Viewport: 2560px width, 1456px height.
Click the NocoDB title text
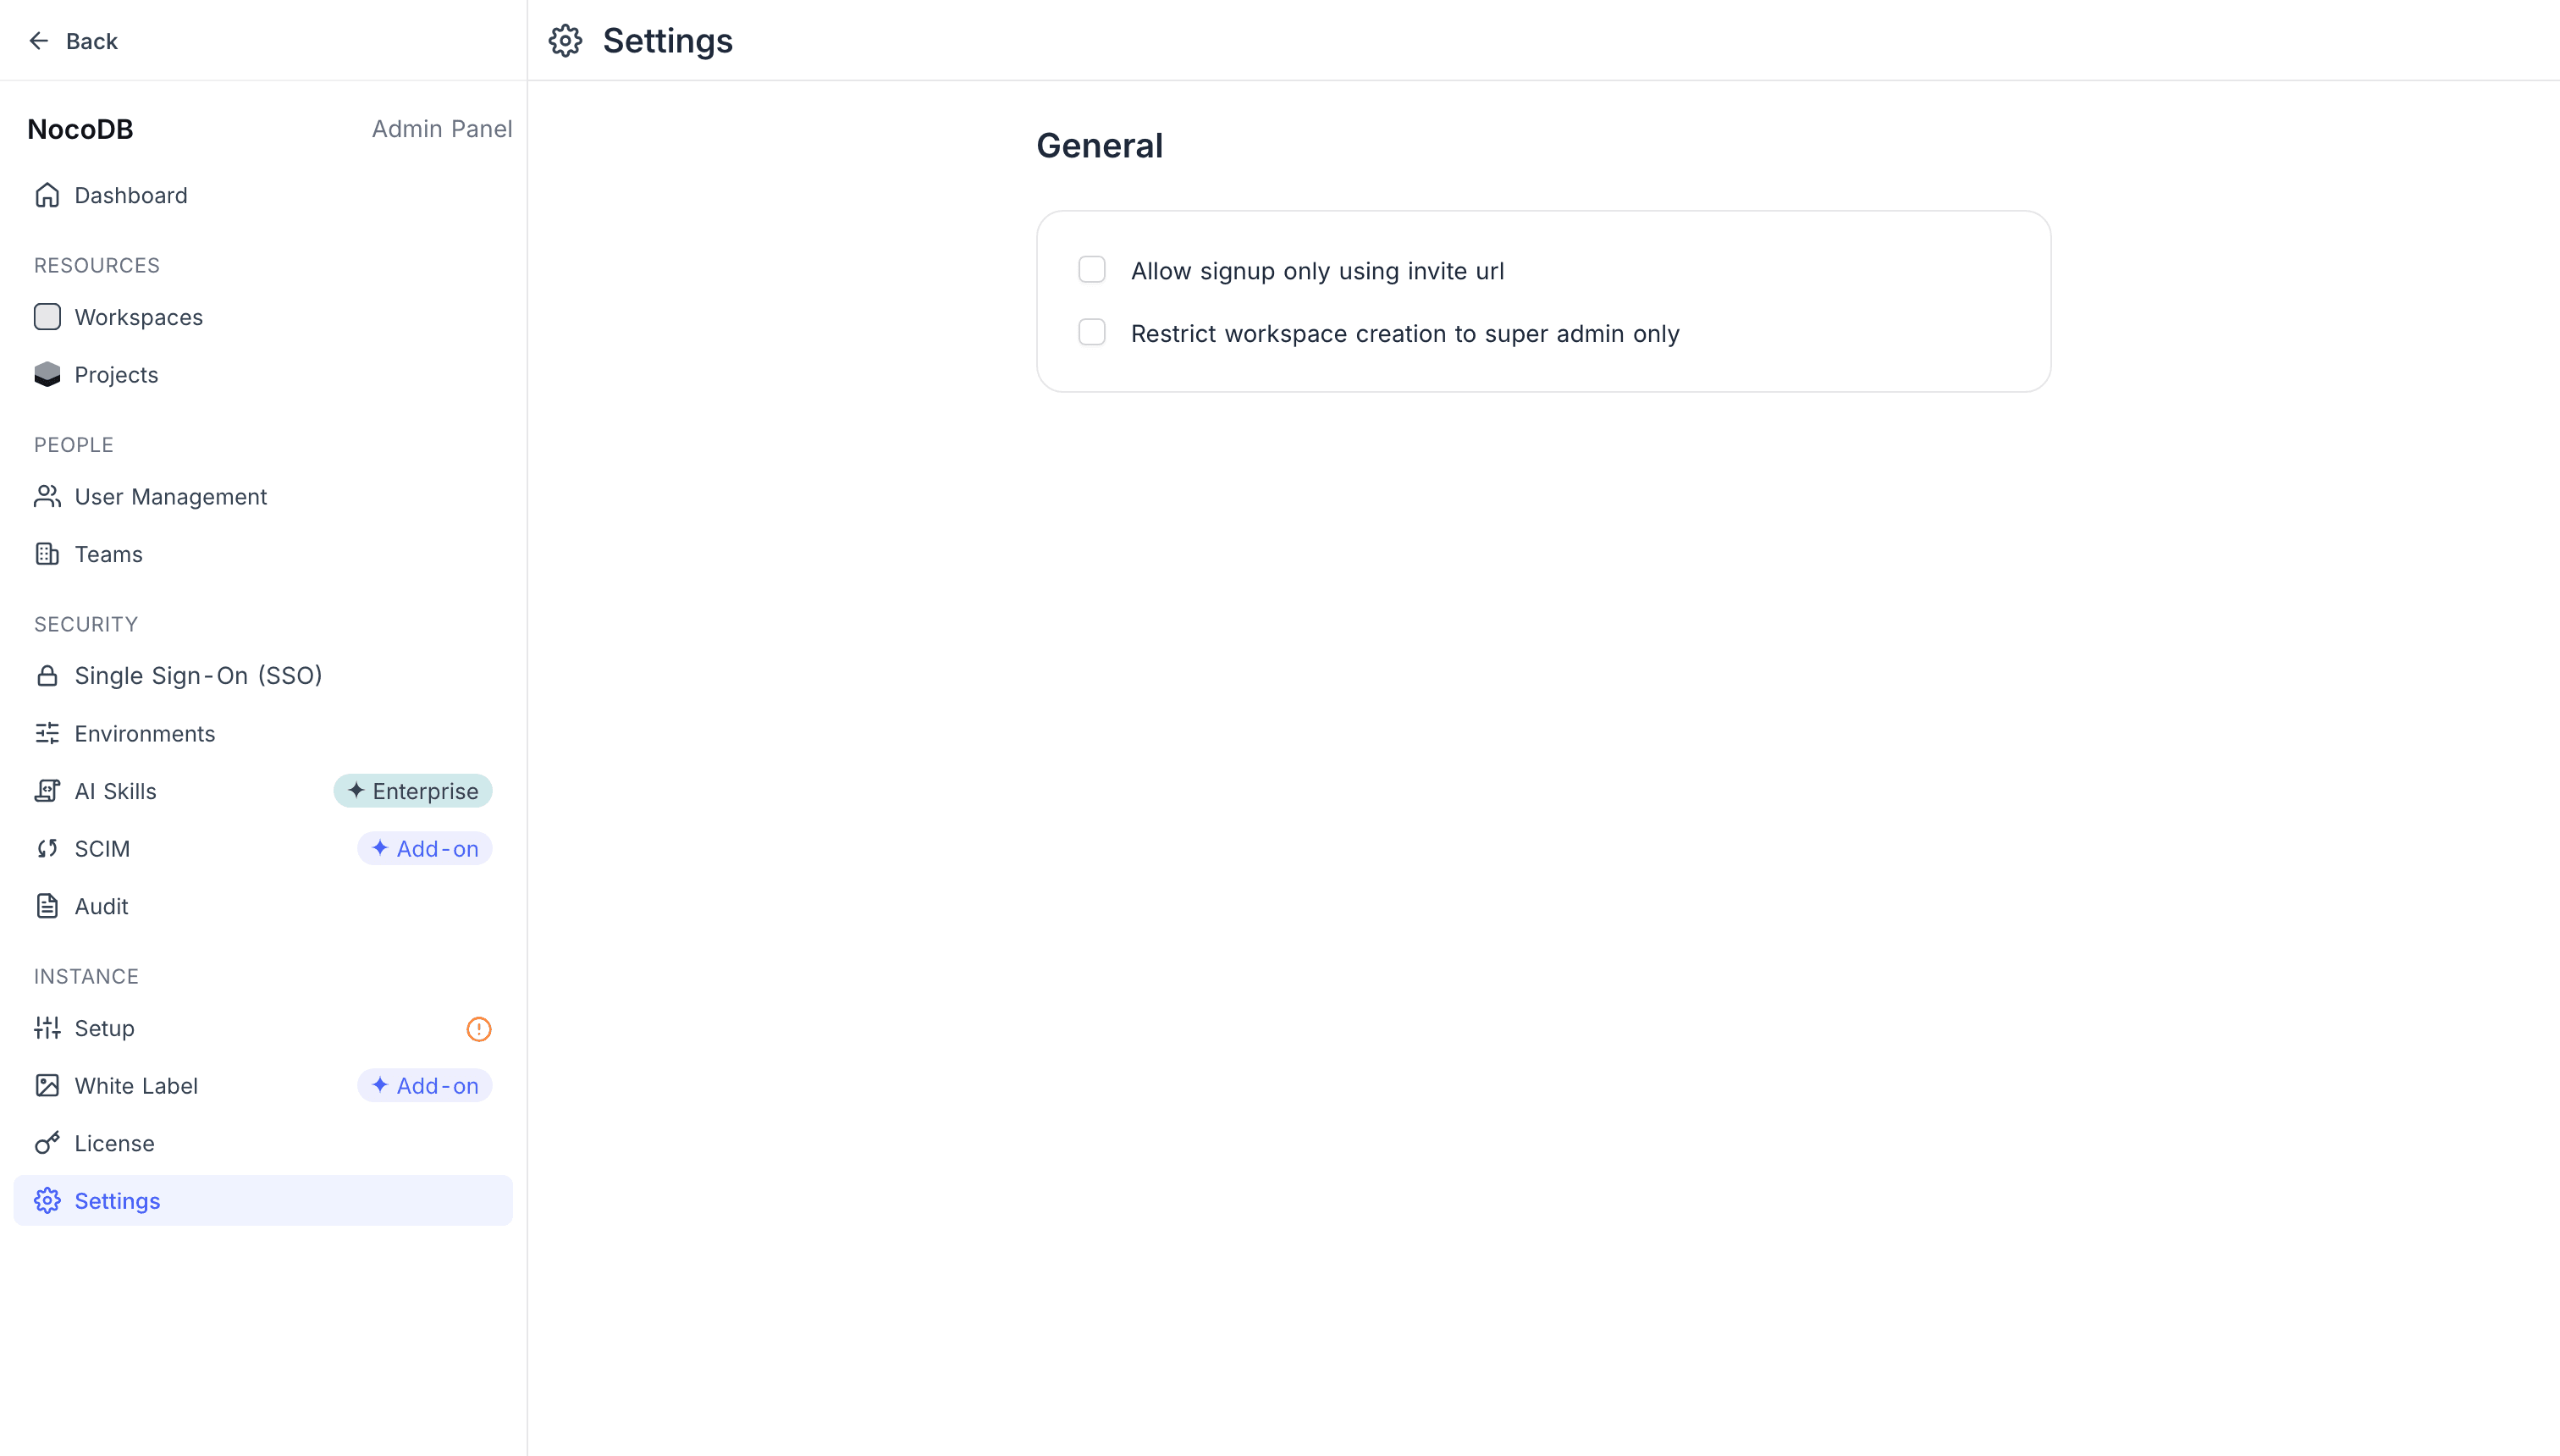click(80, 129)
